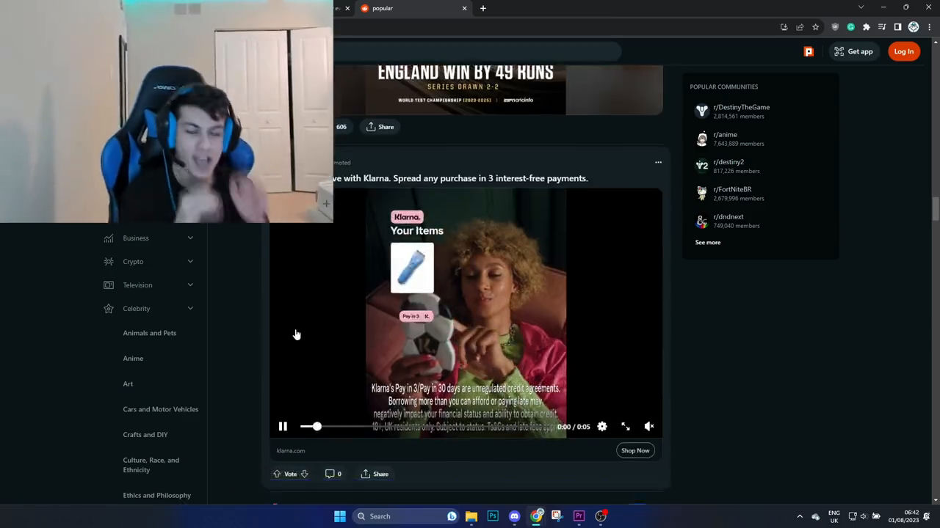Click the Get app button

coord(853,51)
